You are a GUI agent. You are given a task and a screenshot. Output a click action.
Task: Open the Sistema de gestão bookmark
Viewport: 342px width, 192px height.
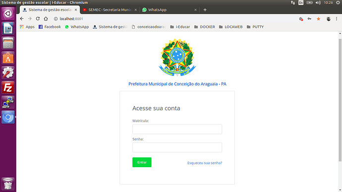pos(110,27)
